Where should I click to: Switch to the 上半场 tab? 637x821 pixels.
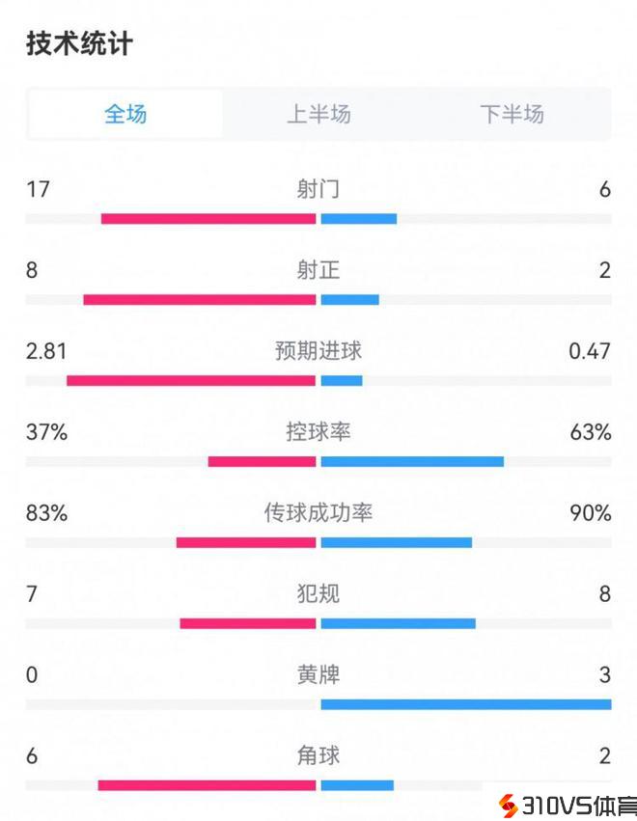point(318,114)
